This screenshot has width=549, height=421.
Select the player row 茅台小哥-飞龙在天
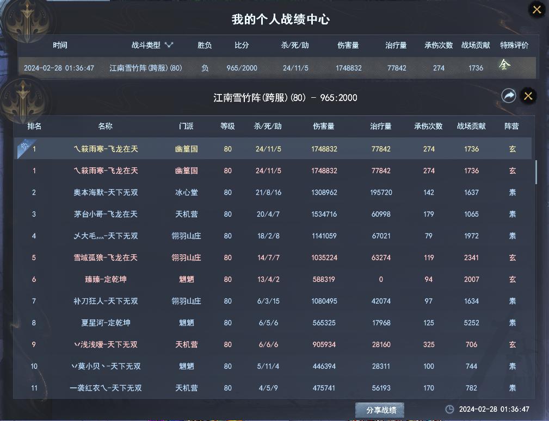tap(273, 214)
